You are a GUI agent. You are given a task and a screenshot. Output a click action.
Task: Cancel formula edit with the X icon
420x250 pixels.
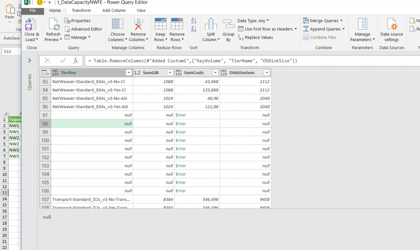point(48,61)
